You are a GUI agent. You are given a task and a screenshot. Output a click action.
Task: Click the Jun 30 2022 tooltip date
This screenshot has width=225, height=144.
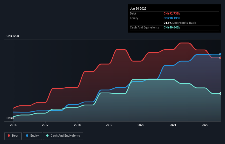[x=138, y=8]
